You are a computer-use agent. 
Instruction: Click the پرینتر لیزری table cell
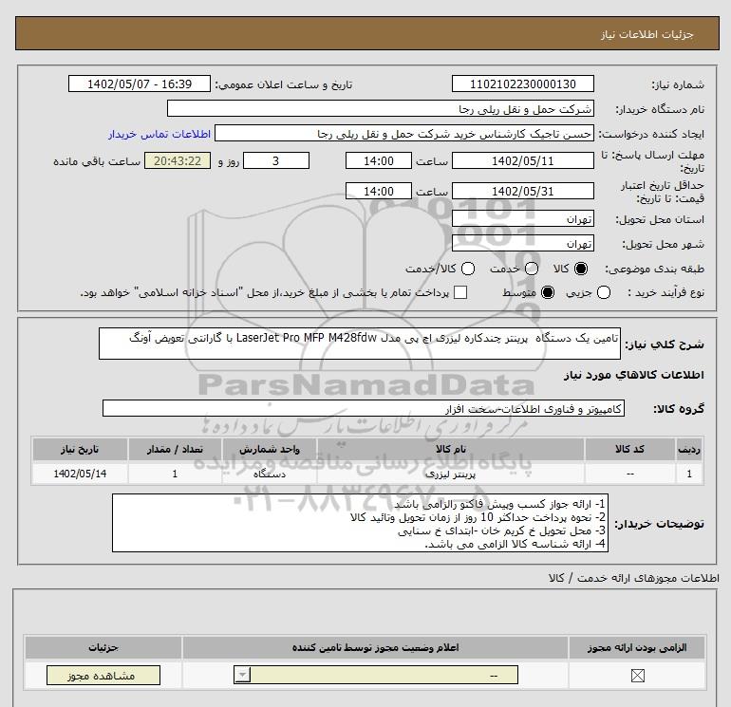click(x=450, y=474)
